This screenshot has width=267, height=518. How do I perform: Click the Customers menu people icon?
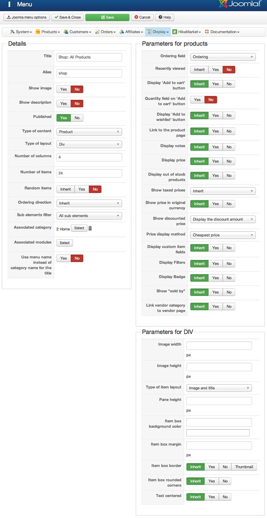(66, 32)
